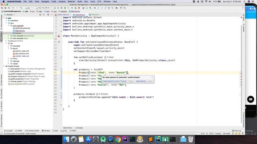Open the Navigate menu
This screenshot has height=144, width=257.
(45, 1)
